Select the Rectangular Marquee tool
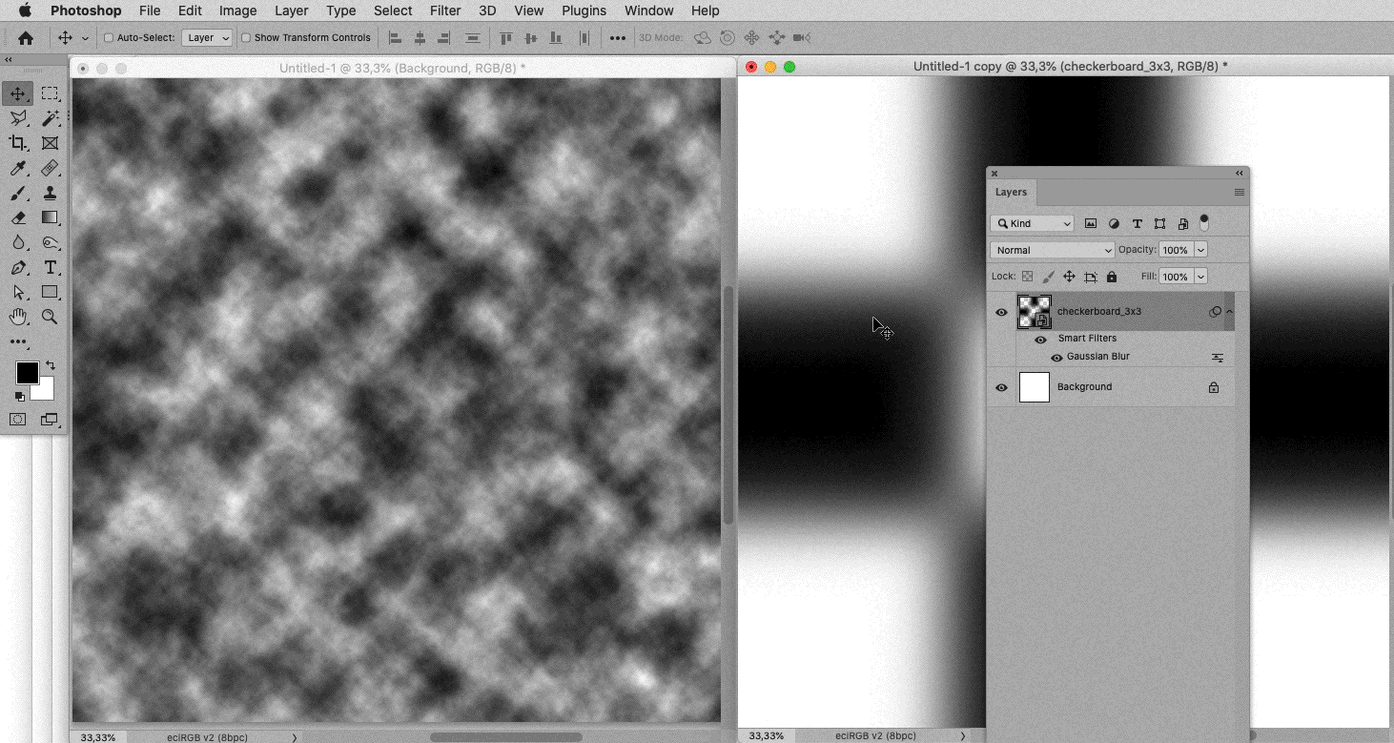 (x=50, y=93)
